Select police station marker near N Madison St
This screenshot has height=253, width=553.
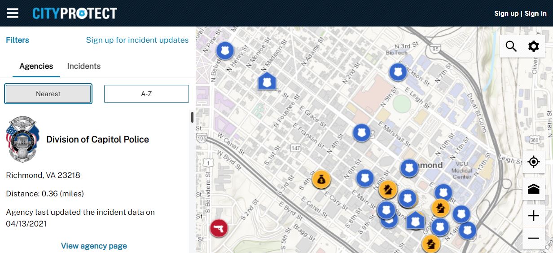[267, 81]
